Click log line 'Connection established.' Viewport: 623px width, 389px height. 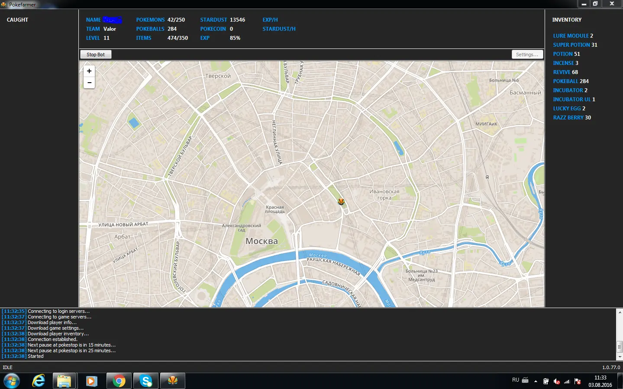click(39, 339)
